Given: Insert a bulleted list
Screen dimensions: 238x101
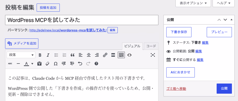Looking at the screenshot, I should (56, 55).
